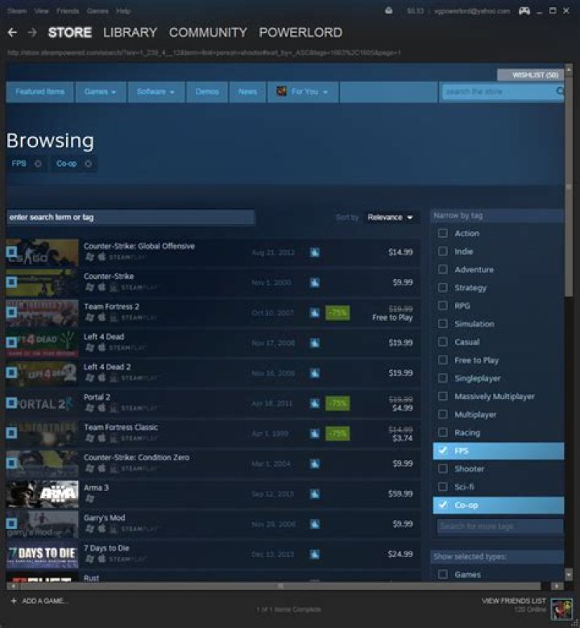The image size is (580, 628).
Task: Click the store search magnifier icon
Action: tap(560, 91)
